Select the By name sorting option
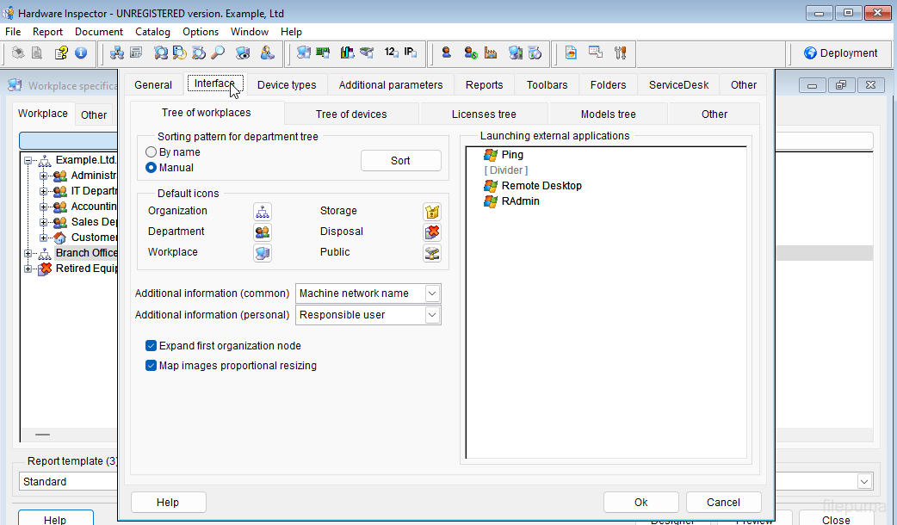Image resolution: width=897 pixels, height=525 pixels. point(152,152)
